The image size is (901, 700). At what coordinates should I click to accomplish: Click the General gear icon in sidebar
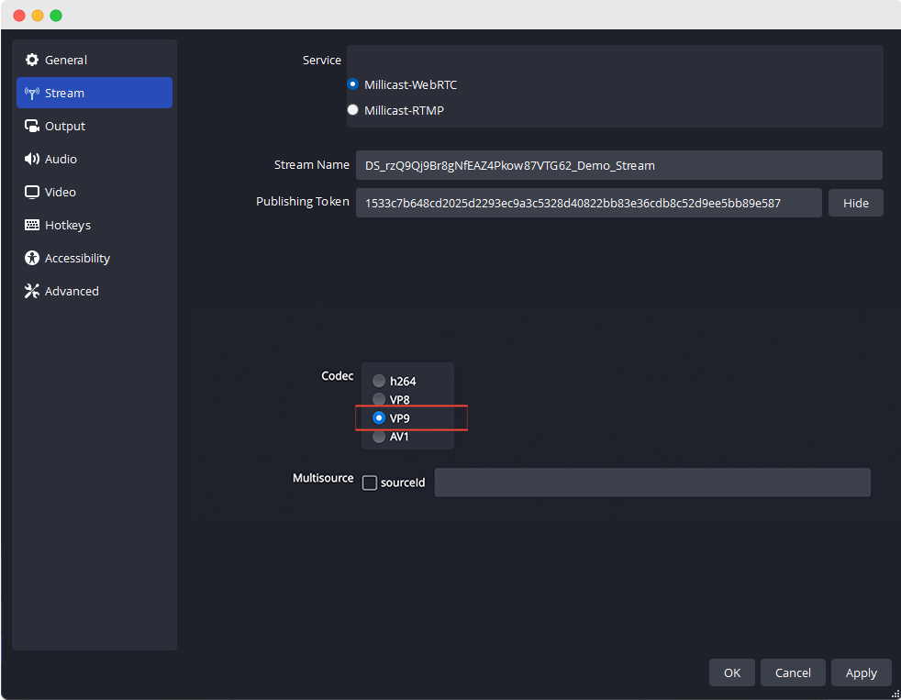pos(32,60)
